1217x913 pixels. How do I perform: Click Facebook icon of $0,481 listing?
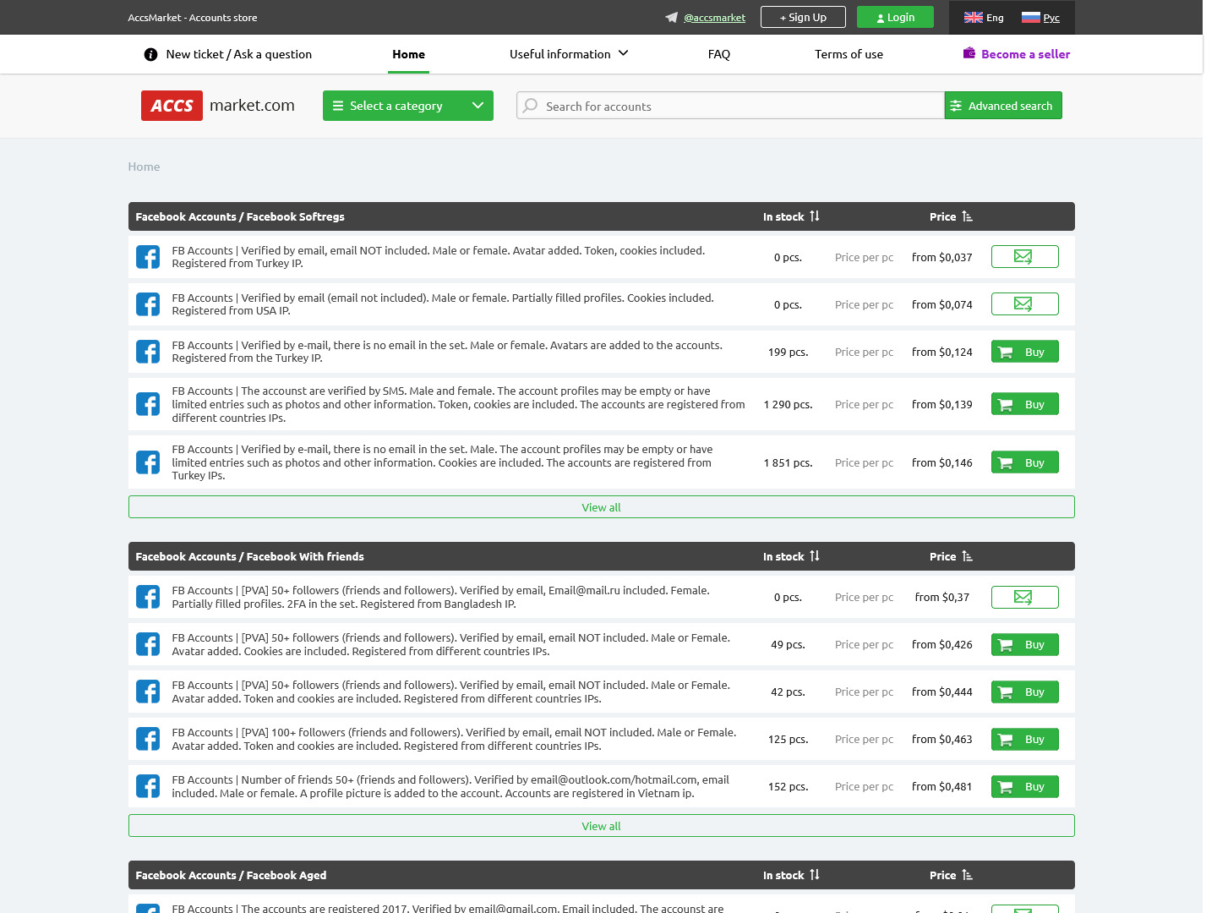pyautogui.click(x=148, y=786)
